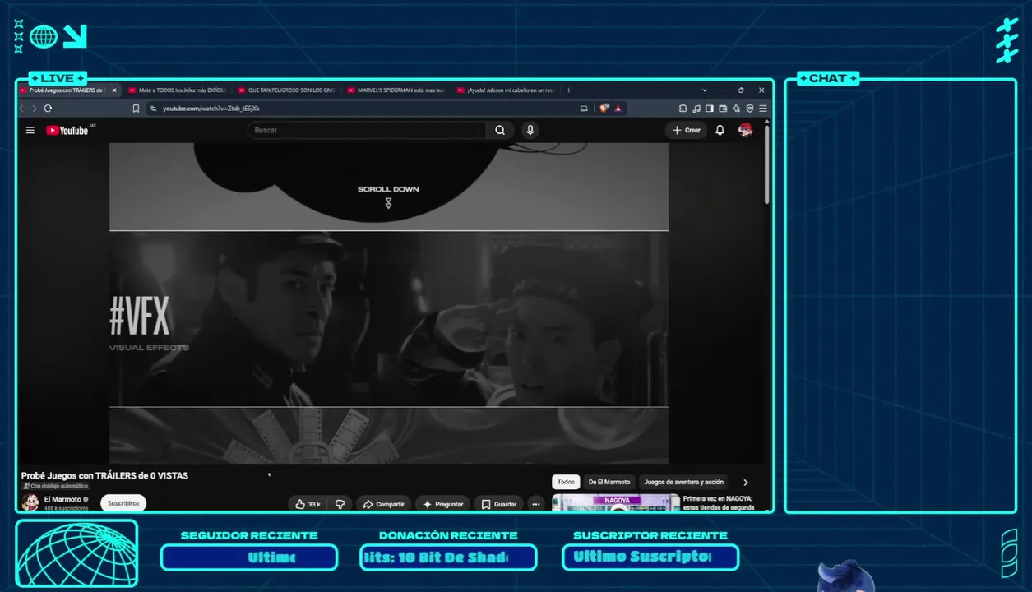Select 'Juegos de aventura y acción' chip
This screenshot has height=592, width=1032.
(684, 483)
